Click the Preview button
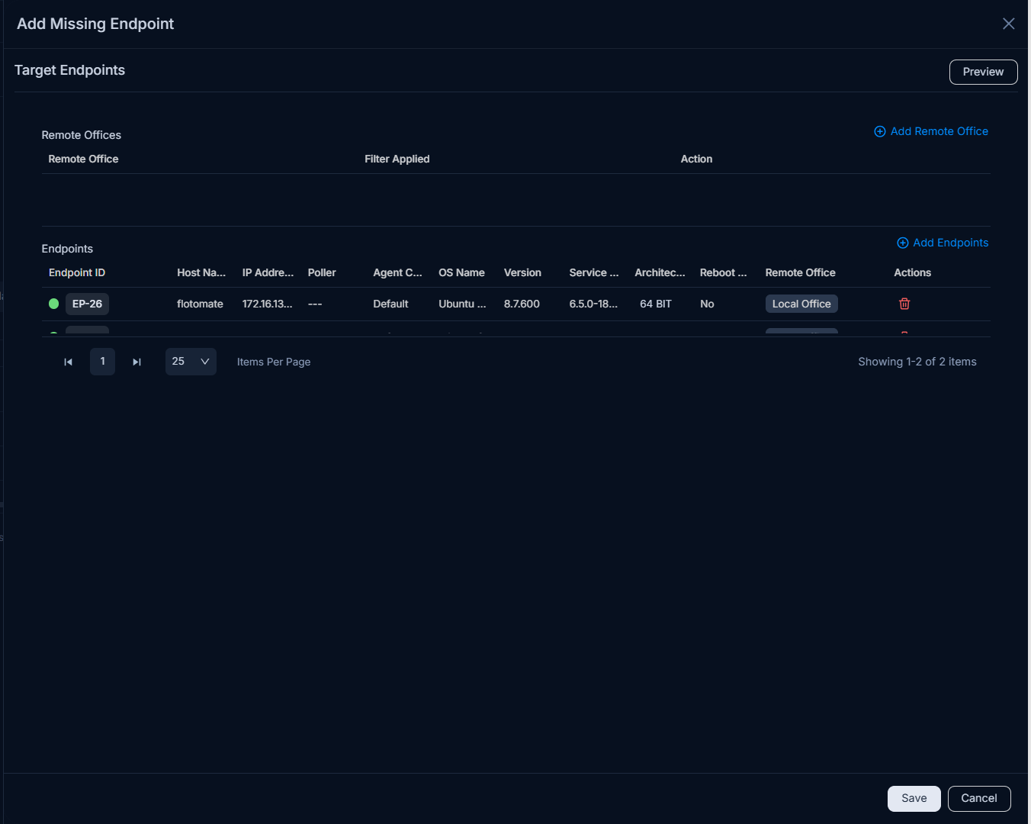This screenshot has width=1031, height=824. pos(983,72)
